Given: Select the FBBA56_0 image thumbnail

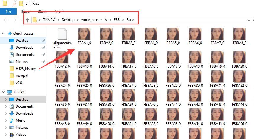Looking at the screenshot, I should (240, 115).
